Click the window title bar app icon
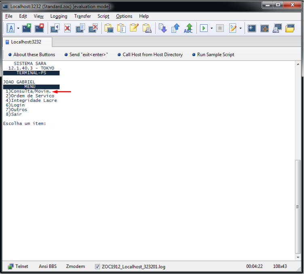Viewport: 304px width, 274px height. pos(5,6)
